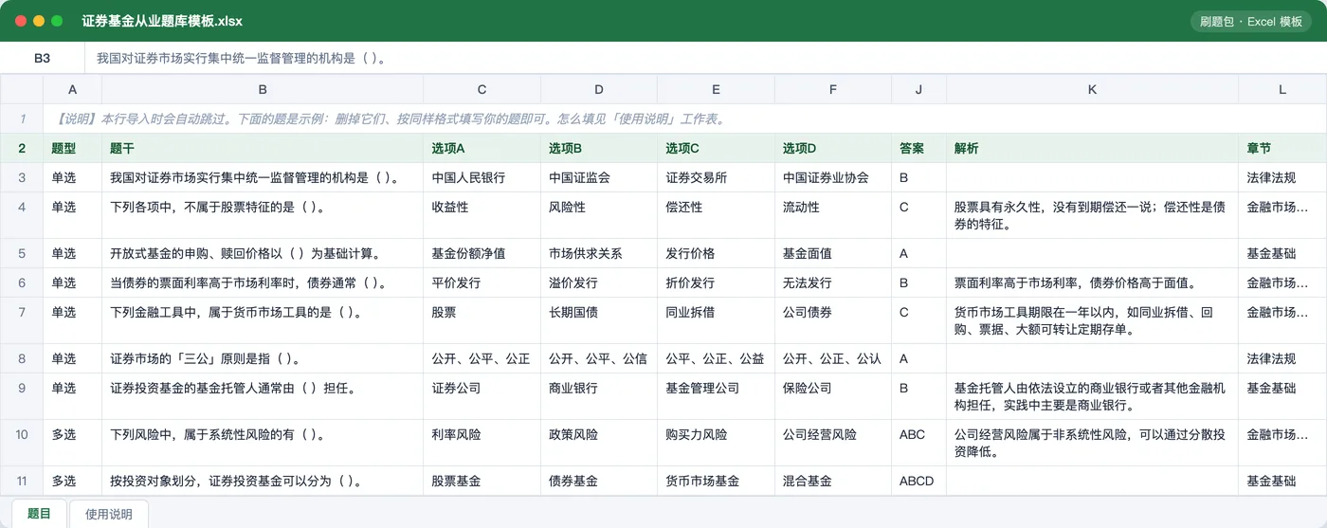The width and height of the screenshot is (1327, 528).
Task: Select row header 1
Action: tap(22, 118)
